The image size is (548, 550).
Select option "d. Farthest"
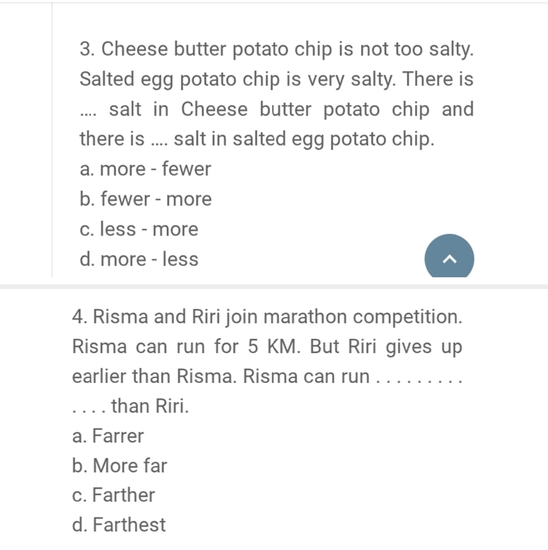point(119,525)
